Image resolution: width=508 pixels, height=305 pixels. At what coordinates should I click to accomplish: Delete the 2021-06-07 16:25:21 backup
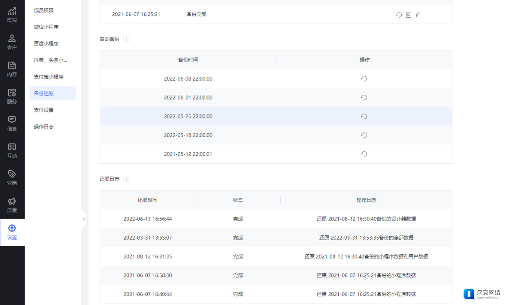pos(418,15)
